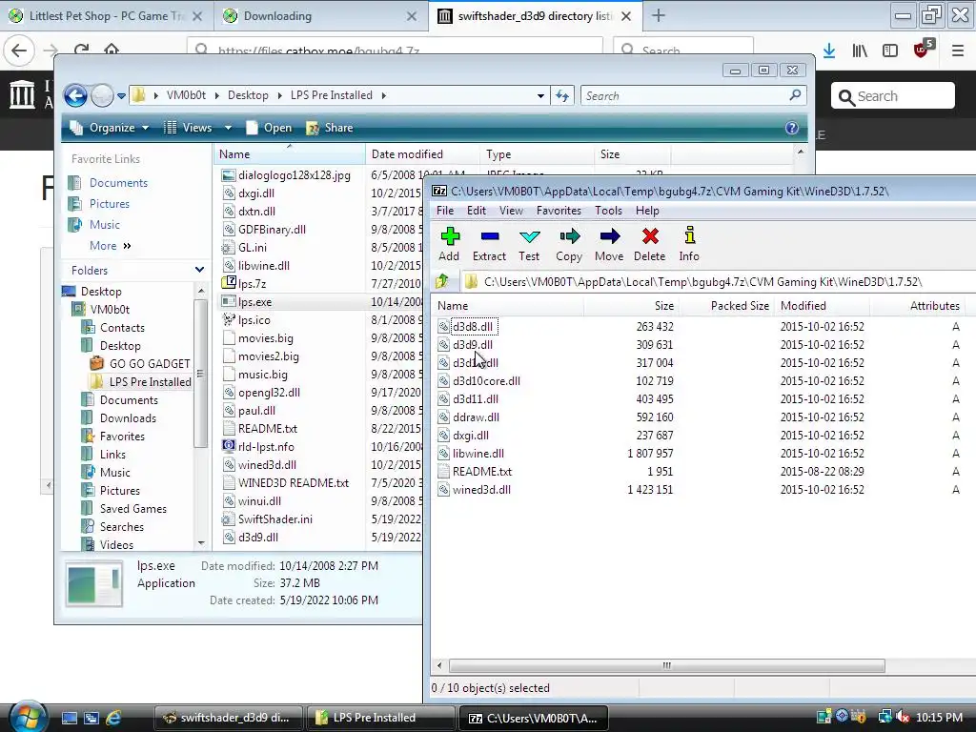Click Explorer's refresh button beside address bar
The width and height of the screenshot is (976, 732).
coord(562,96)
